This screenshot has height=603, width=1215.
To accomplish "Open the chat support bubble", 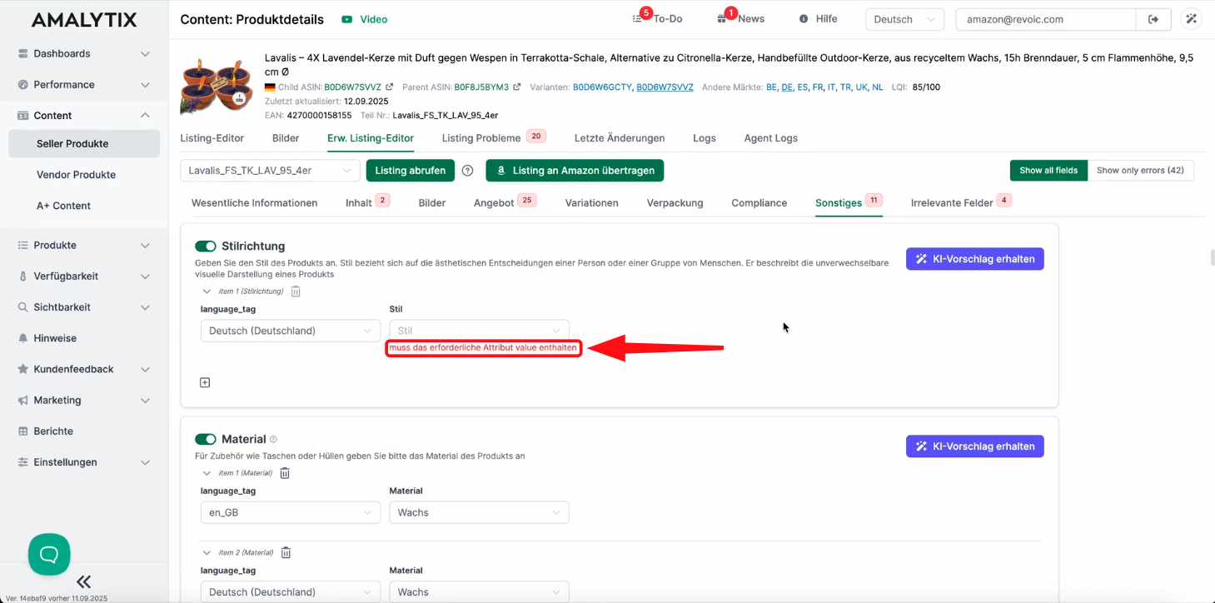I will [x=49, y=554].
